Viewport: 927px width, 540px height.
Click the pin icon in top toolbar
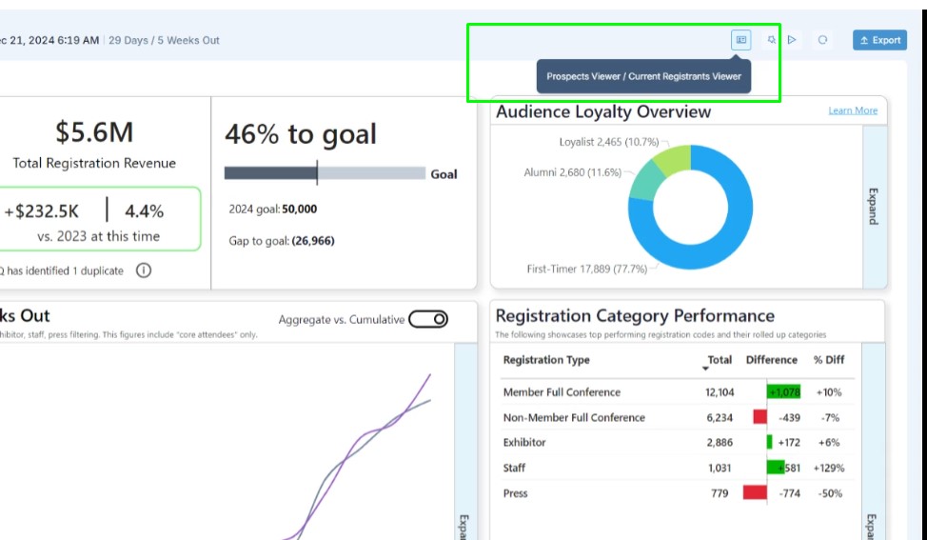tap(772, 40)
